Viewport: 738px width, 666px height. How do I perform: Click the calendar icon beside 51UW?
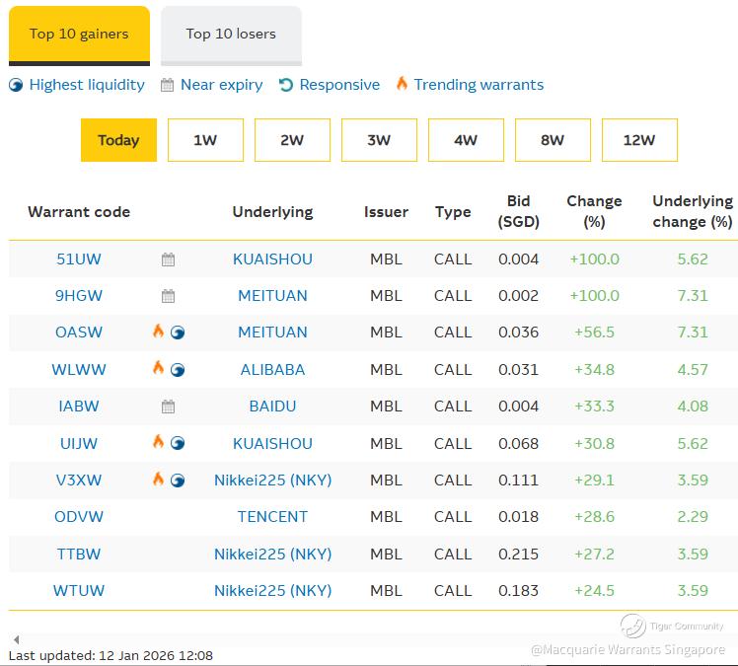pyautogui.click(x=168, y=259)
